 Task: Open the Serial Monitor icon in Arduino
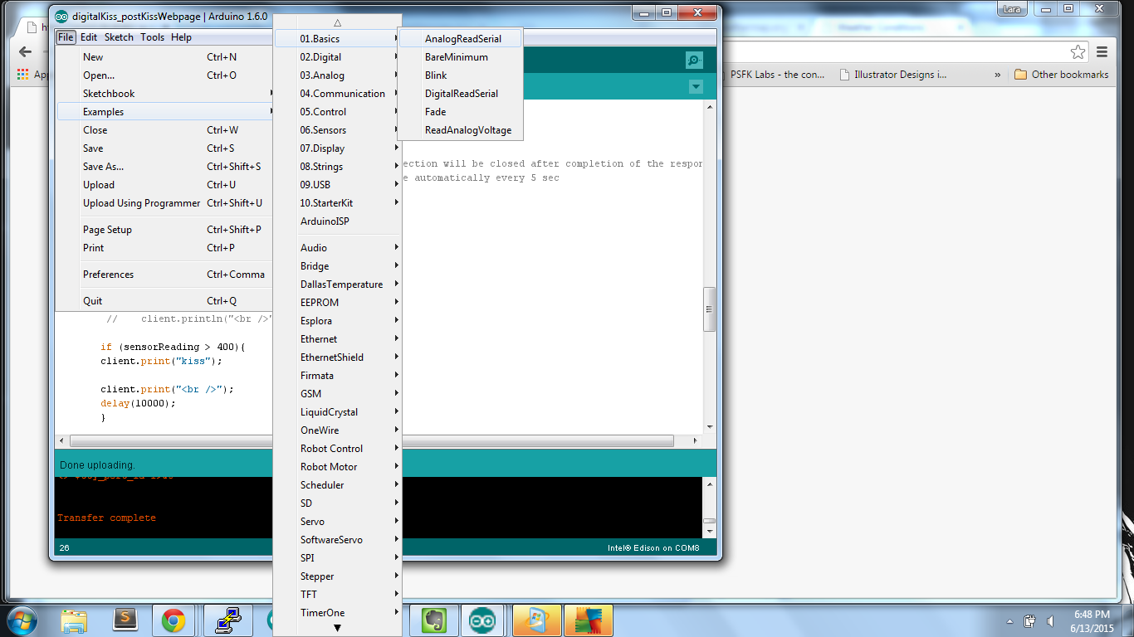[x=694, y=60]
